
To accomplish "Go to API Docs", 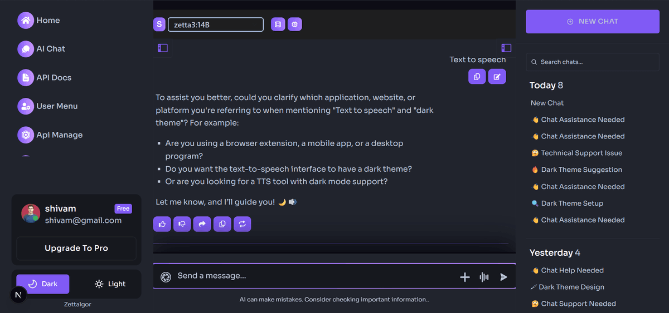I will pos(45,78).
